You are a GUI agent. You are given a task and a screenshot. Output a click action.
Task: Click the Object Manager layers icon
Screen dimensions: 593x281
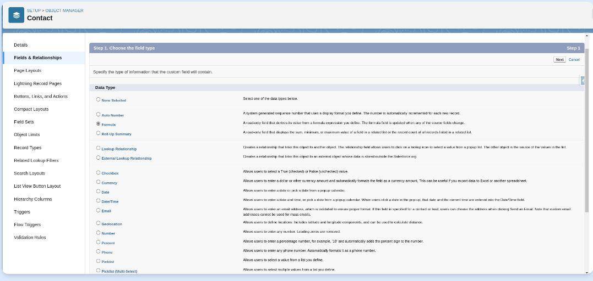click(17, 15)
